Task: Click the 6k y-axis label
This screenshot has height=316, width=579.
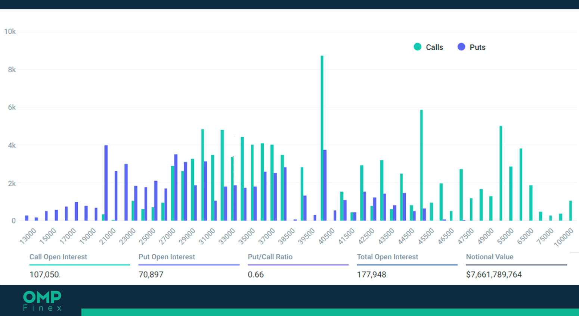Action: point(12,107)
